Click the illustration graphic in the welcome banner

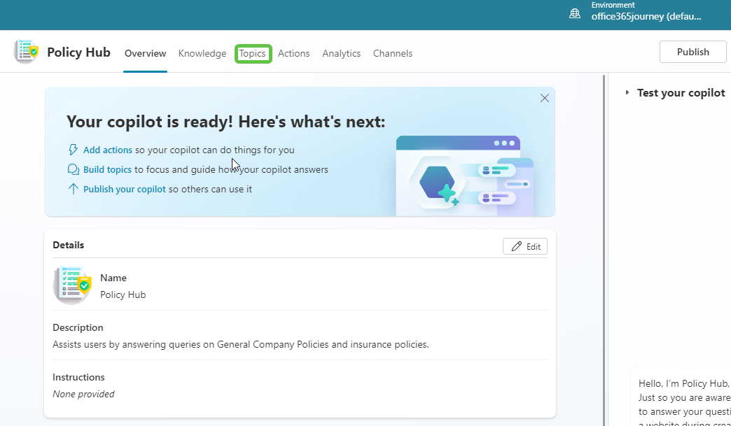458,175
